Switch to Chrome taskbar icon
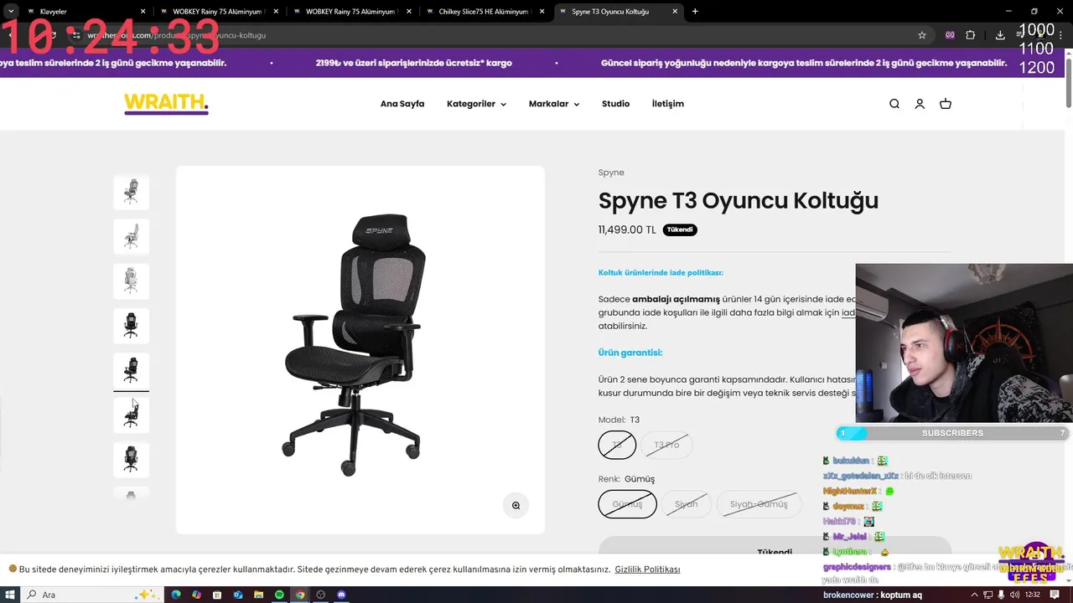The height and width of the screenshot is (603, 1073). point(300,595)
